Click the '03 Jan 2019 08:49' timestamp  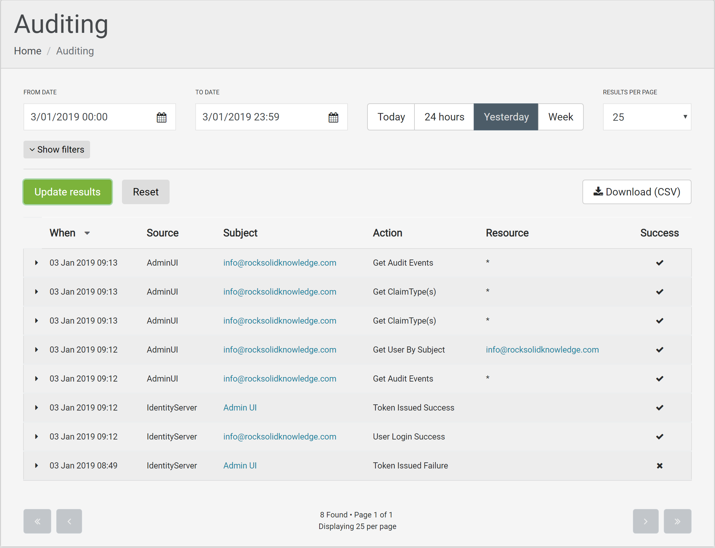83,466
